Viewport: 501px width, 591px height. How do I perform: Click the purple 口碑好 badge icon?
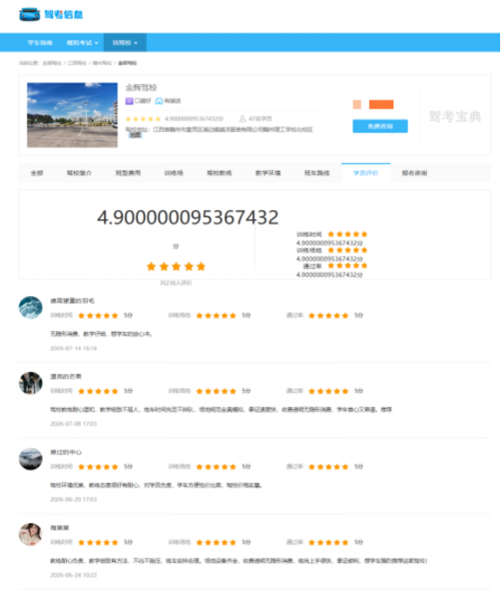pos(129,101)
